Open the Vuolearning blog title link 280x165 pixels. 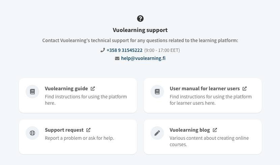(x=190, y=130)
